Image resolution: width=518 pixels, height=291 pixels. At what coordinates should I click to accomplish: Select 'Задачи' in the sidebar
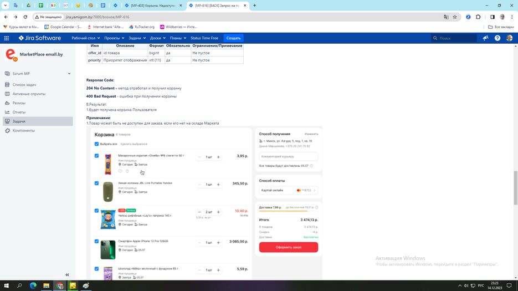(x=38, y=121)
